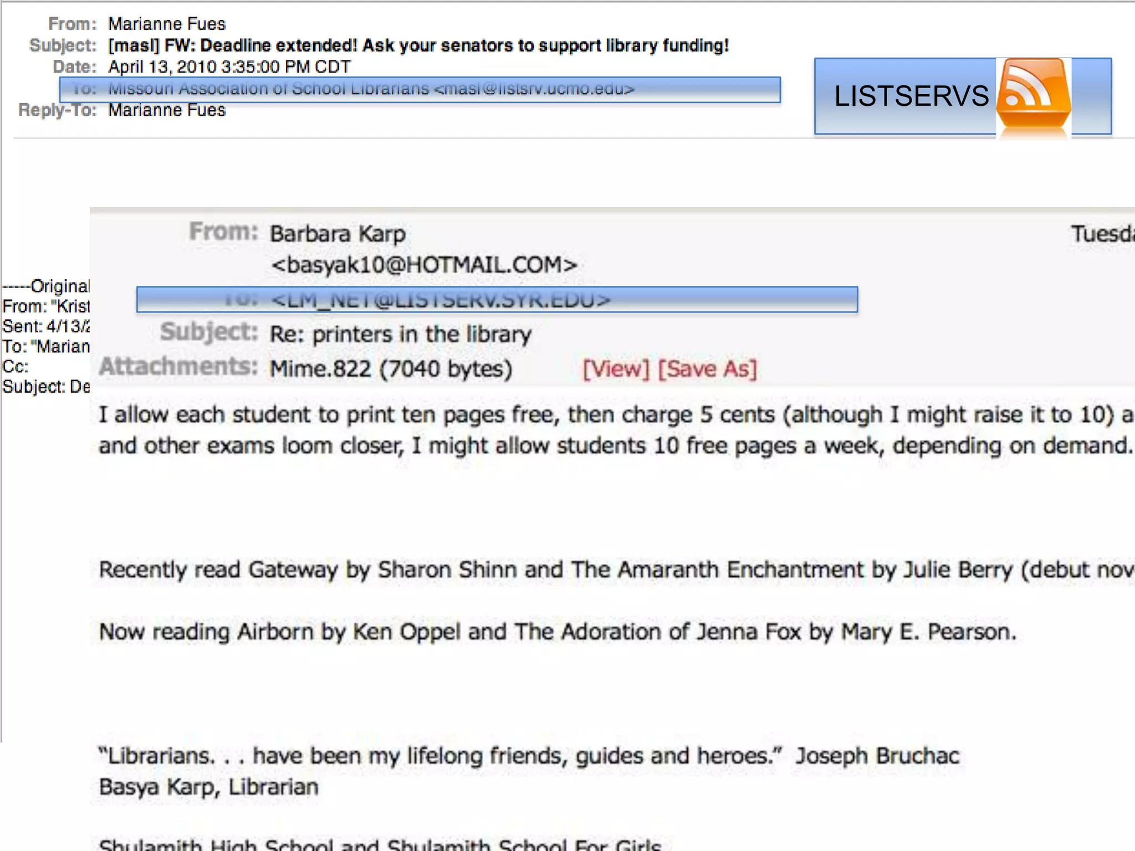Click the subject Re: printers in the library
The height and width of the screenshot is (851, 1135).
pos(400,334)
